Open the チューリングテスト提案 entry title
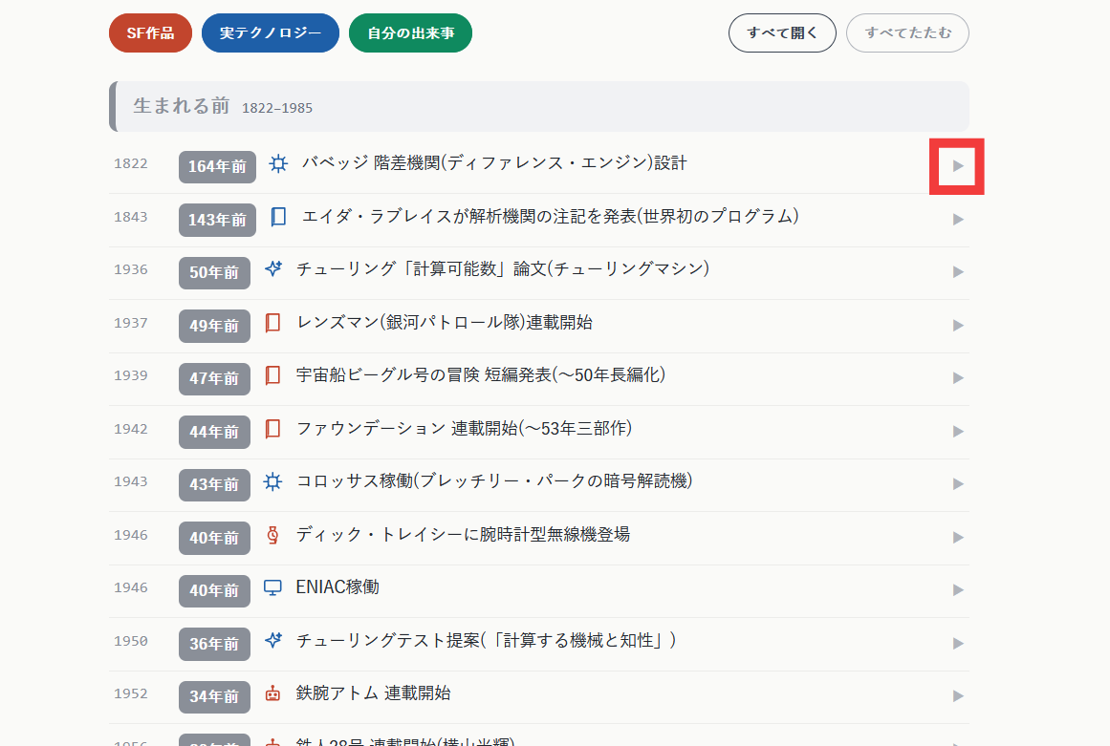This screenshot has height=746, width=1110. 486,641
